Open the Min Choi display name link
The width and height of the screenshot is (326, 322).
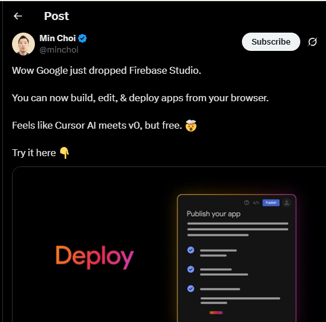point(58,38)
